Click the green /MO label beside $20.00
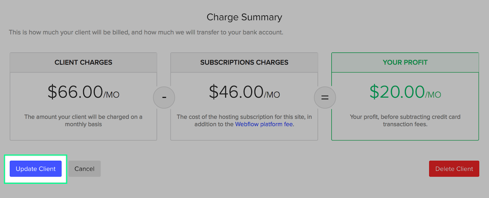 point(433,95)
